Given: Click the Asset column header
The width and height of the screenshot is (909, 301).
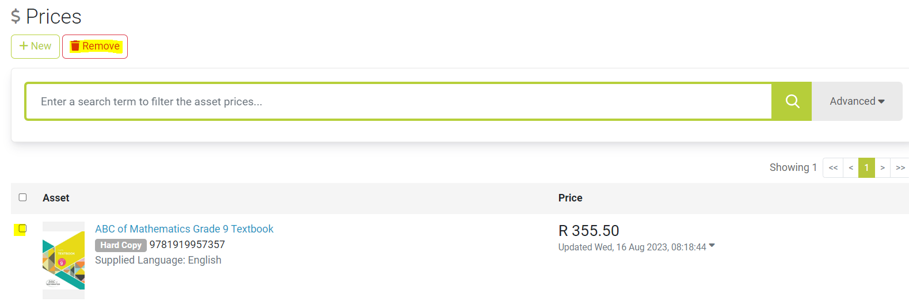Looking at the screenshot, I should click(x=56, y=198).
